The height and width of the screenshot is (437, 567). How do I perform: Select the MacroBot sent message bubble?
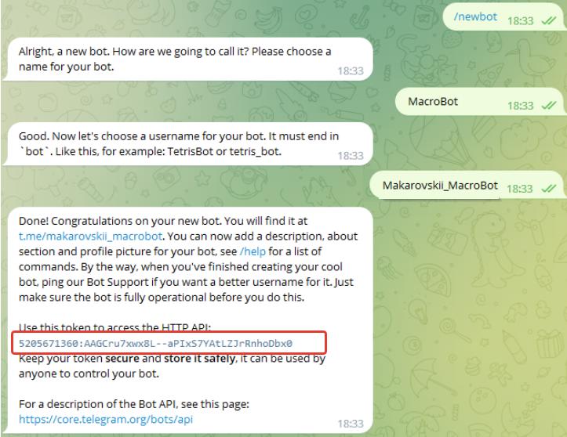coord(481,102)
